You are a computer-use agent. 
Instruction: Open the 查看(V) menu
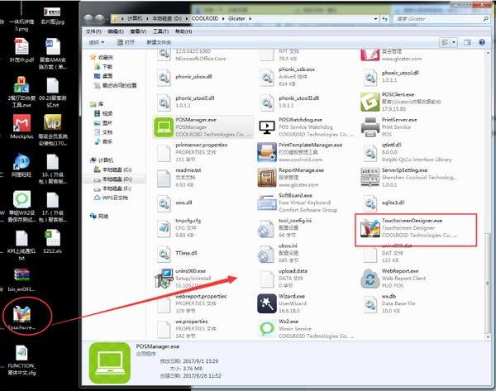tap(138, 31)
